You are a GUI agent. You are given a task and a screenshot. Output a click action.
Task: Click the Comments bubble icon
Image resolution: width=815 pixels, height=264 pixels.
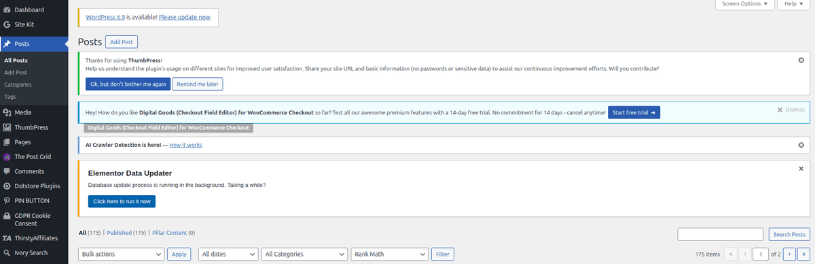pos(7,171)
